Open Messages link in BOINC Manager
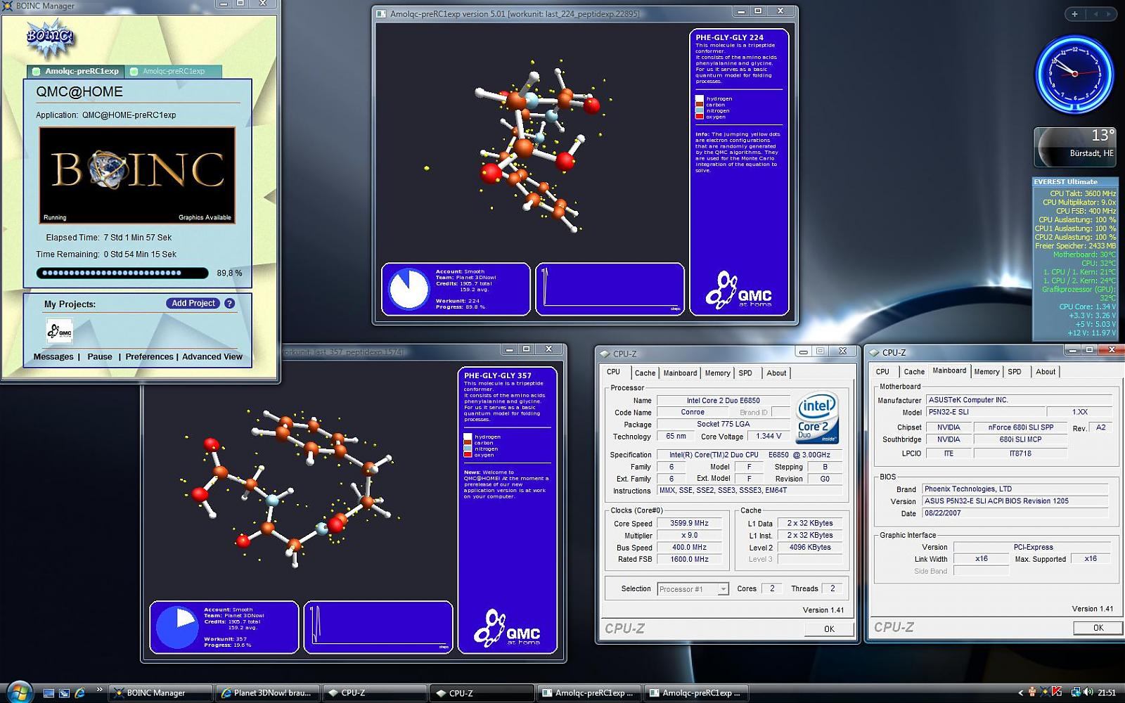The height and width of the screenshot is (703, 1125). (53, 356)
